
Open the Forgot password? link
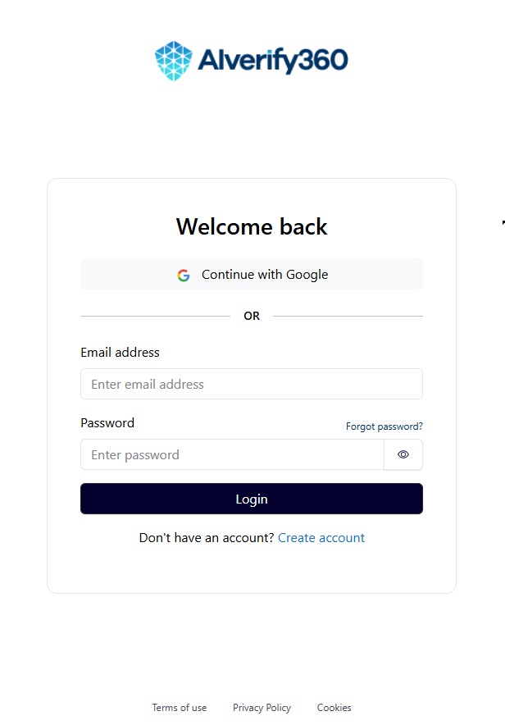pos(384,426)
